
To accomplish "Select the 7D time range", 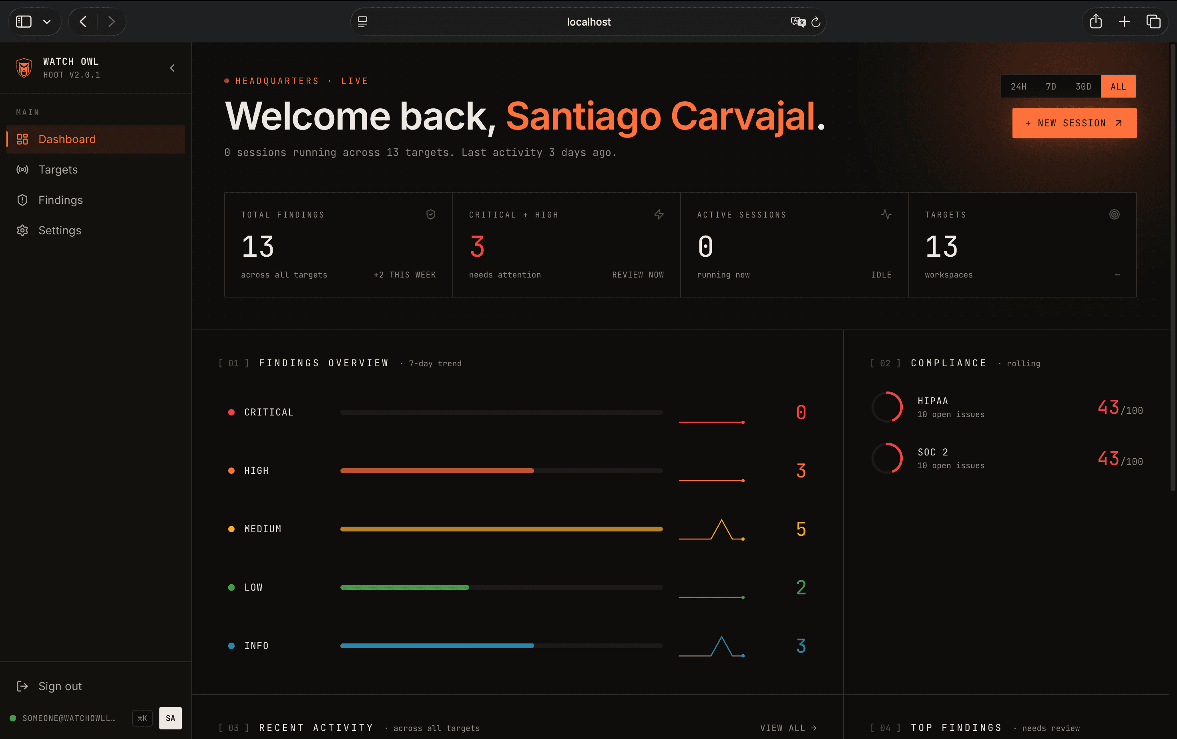I will [1051, 86].
